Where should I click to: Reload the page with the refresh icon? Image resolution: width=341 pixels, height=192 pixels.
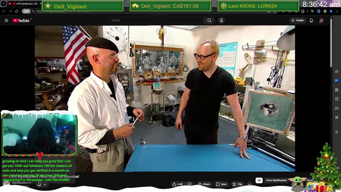pyautogui.click(x=17, y=11)
